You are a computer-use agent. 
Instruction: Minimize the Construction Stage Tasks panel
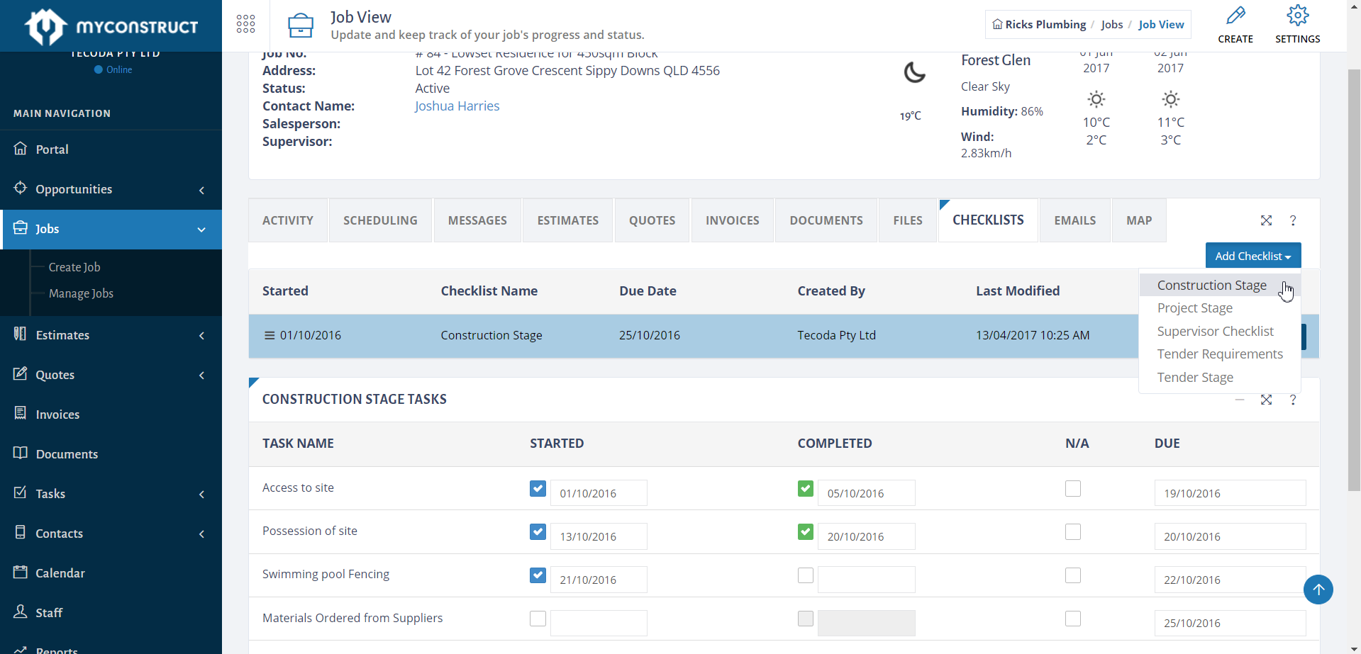[1240, 400]
